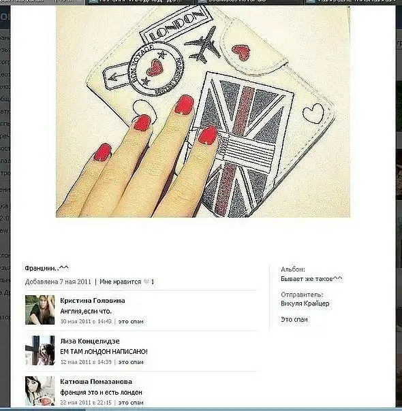Mark Кристина Головина's comment as spam

[131, 322]
